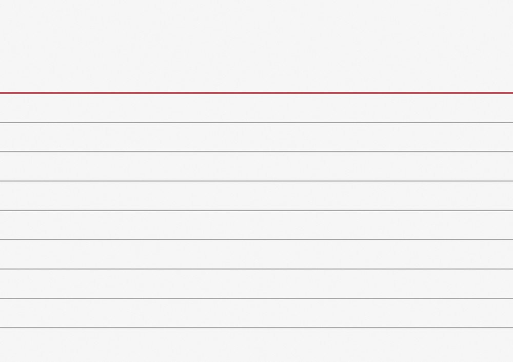The width and height of the screenshot is (513, 362).
Task: Select the third gray ruled line
Action: tap(256, 181)
